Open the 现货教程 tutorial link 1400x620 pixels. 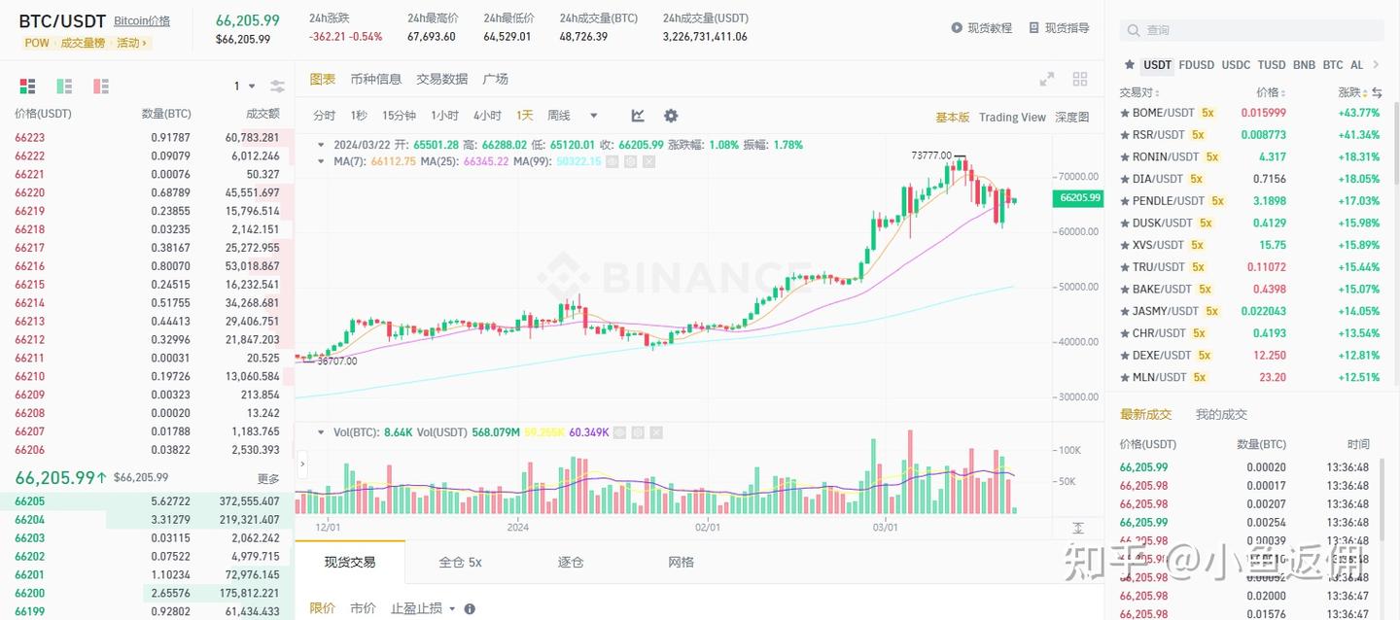(x=982, y=28)
